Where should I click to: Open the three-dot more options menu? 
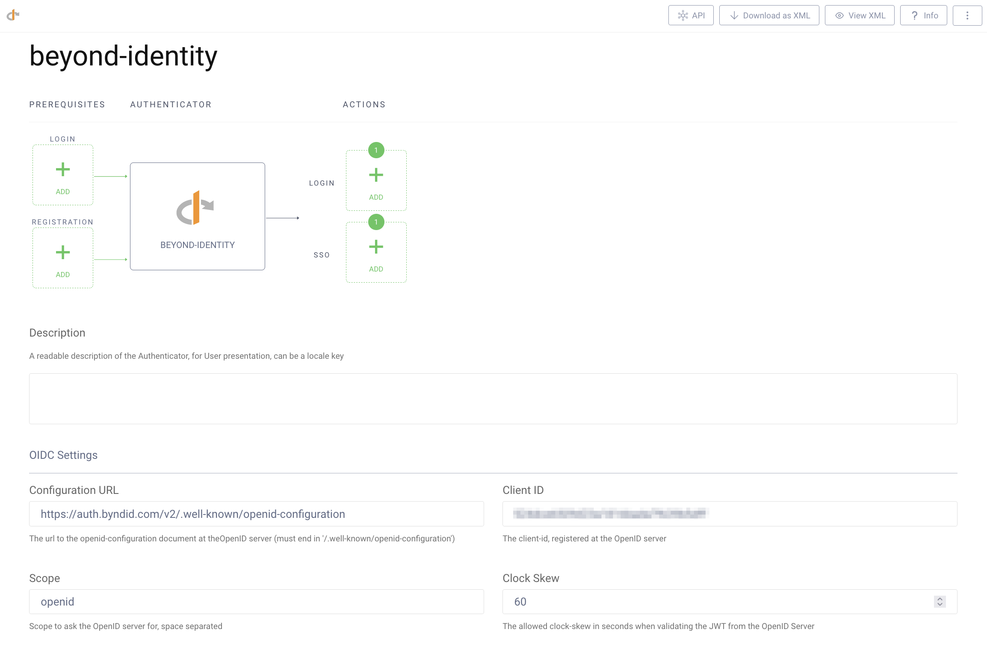tap(967, 15)
